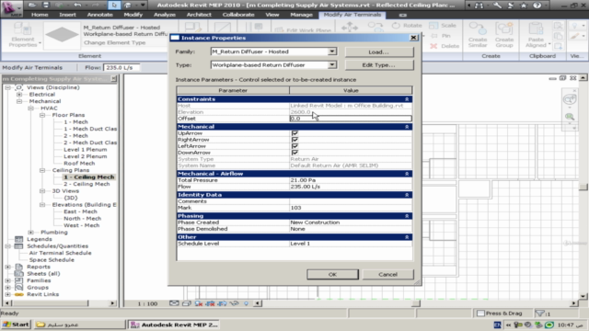Image resolution: width=589 pixels, height=331 pixels.
Task: Open the Type dropdown list
Action: tap(332, 65)
